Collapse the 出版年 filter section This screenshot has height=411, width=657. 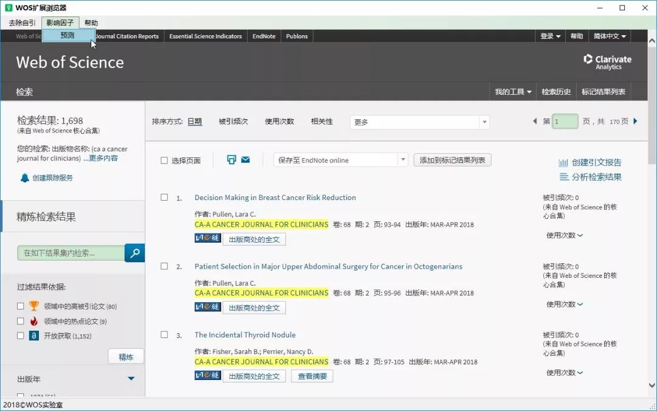tap(131, 379)
